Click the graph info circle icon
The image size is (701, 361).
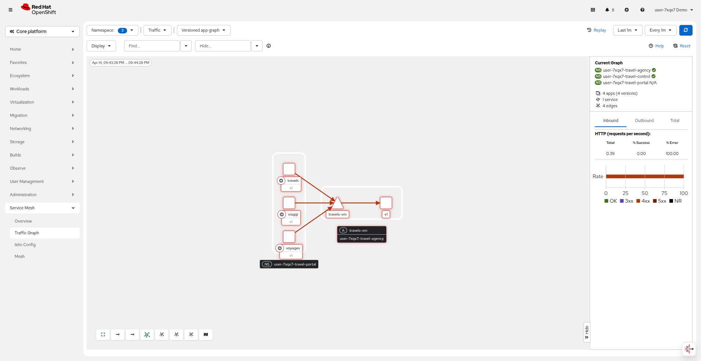pyautogui.click(x=268, y=46)
